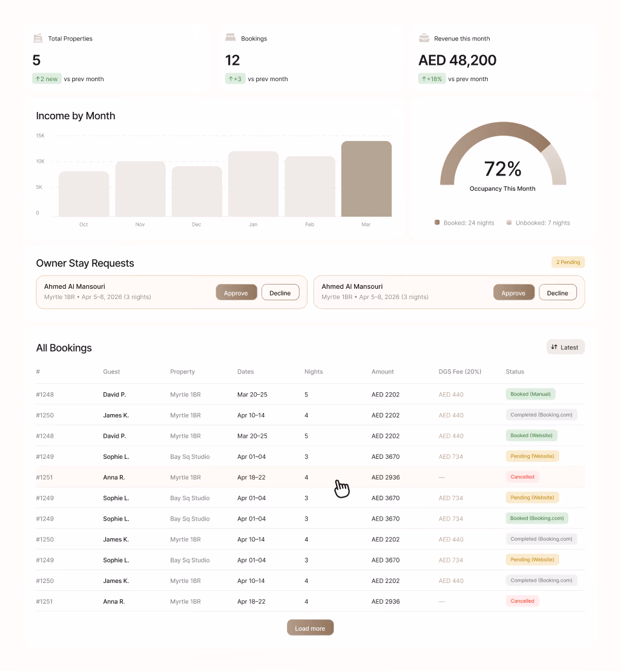The width and height of the screenshot is (621, 672).
Task: Click the ↑+3 badge under Bookings
Action: [x=235, y=79]
